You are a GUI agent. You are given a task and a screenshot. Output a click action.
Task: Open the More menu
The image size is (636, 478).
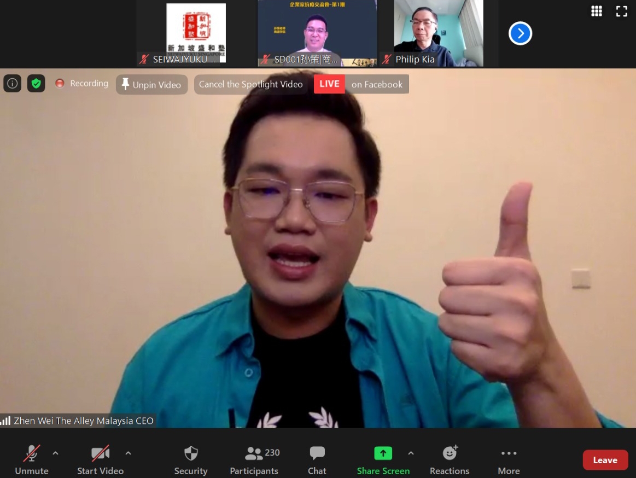tap(509, 460)
